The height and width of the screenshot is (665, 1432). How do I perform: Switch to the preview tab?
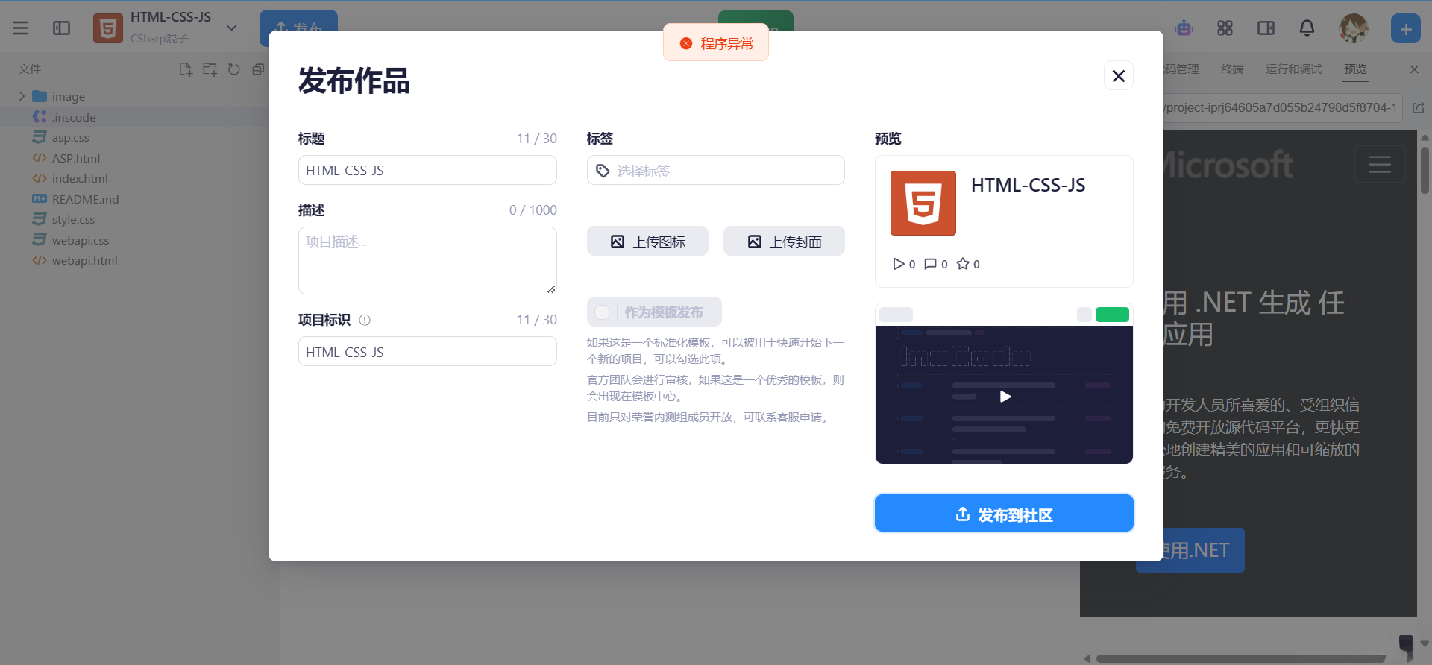point(1355,69)
